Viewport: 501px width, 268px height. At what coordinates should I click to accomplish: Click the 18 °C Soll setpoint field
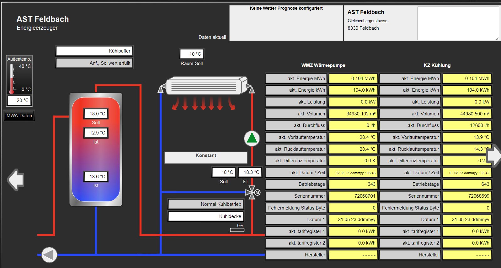coord(224,172)
